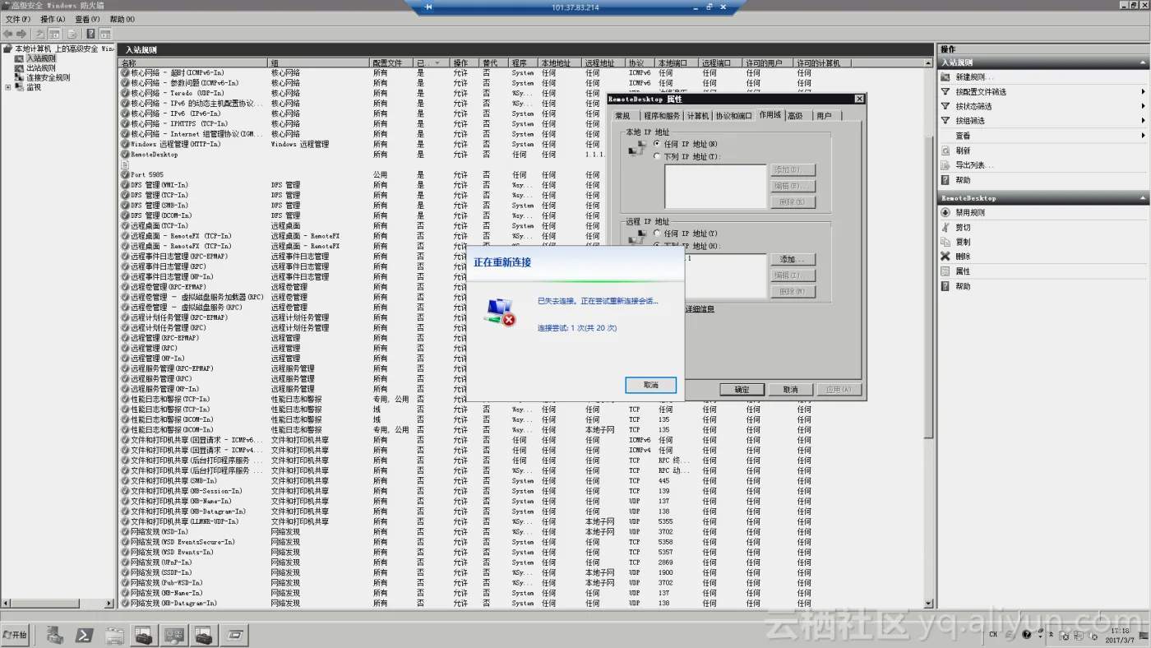This screenshot has height=648, width=1151.
Task: Open Server Manager from the taskbar
Action: [x=55, y=635]
